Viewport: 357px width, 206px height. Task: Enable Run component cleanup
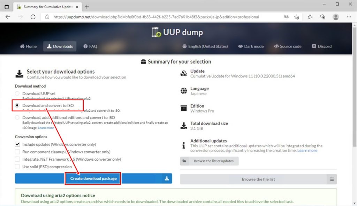[17, 152]
